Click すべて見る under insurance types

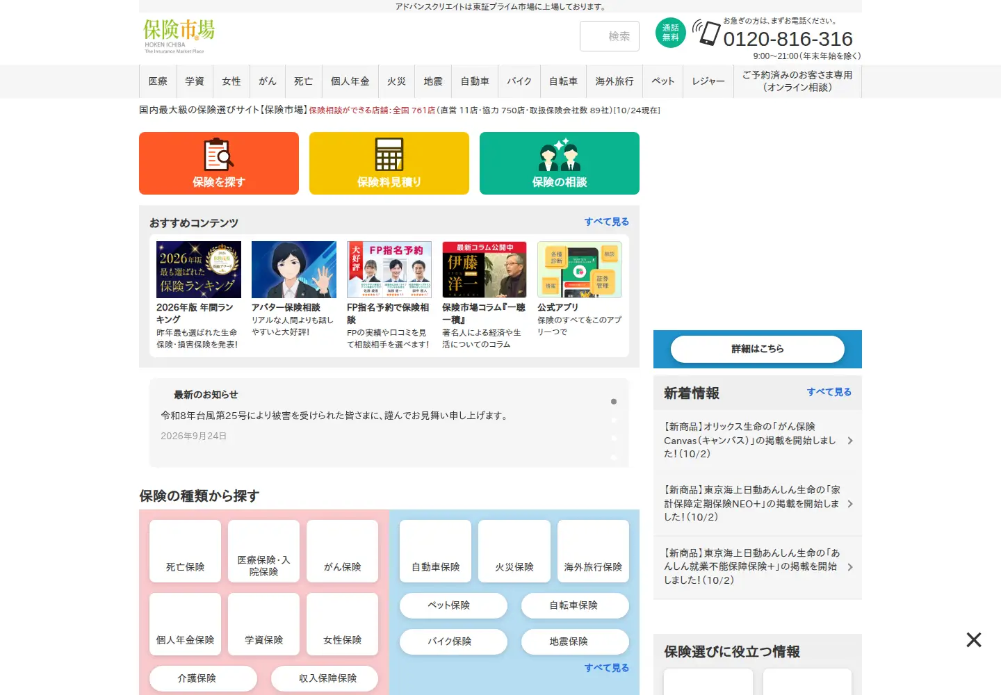coord(606,668)
